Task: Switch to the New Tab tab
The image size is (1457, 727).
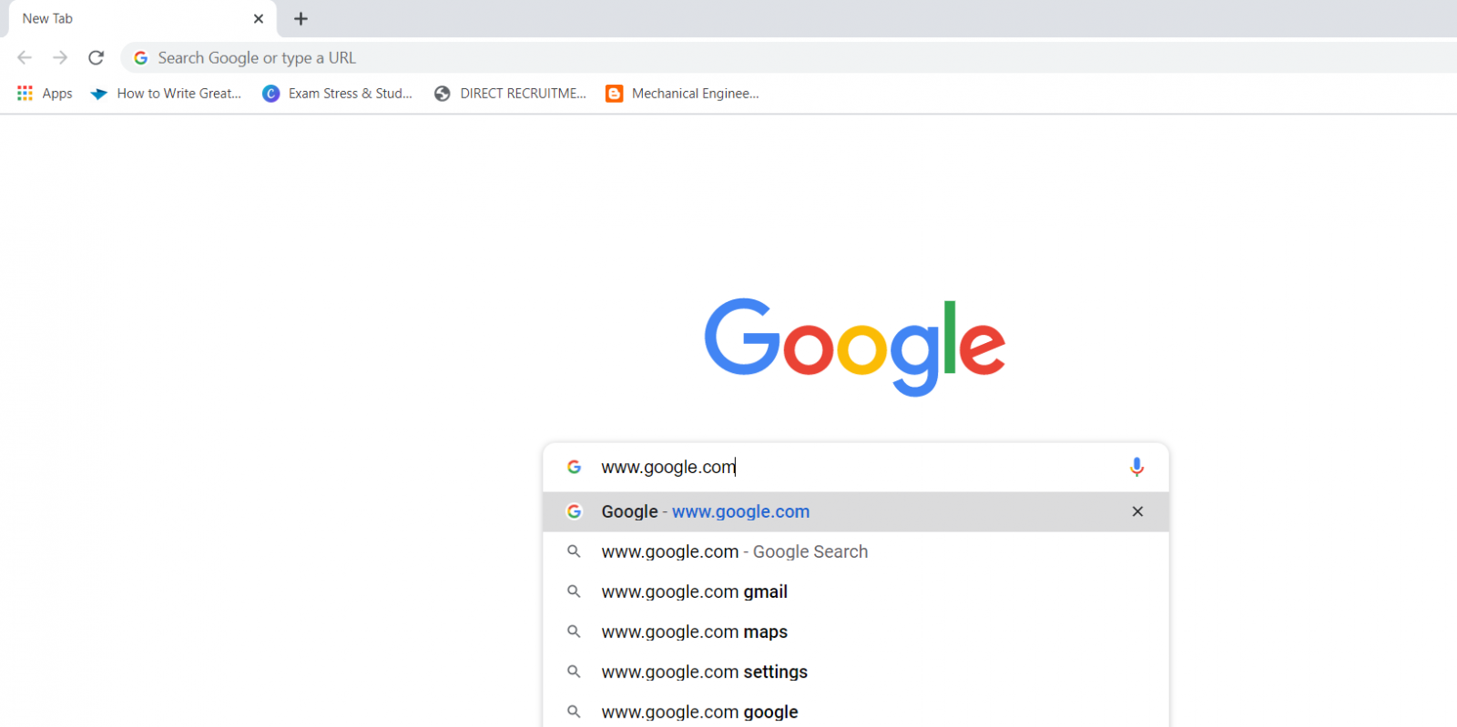Action: tap(127, 18)
